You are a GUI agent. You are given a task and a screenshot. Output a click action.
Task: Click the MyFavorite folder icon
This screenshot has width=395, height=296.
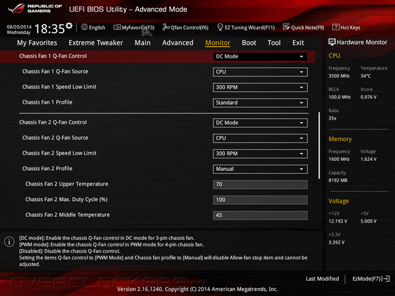pos(117,27)
